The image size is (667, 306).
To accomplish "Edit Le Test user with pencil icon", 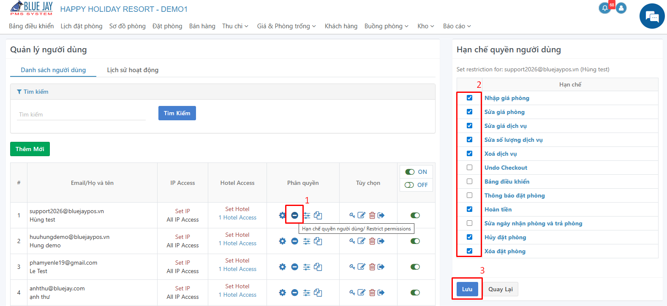I will (362, 267).
